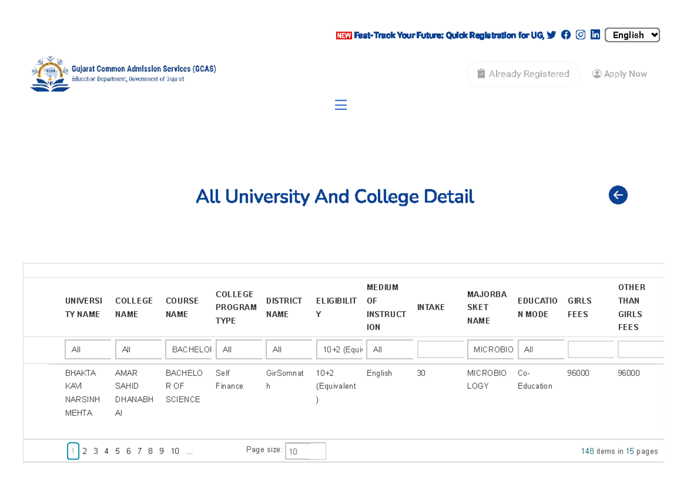This screenshot has height=485, width=687.
Task: Click the Apply Now button
Action: (619, 74)
